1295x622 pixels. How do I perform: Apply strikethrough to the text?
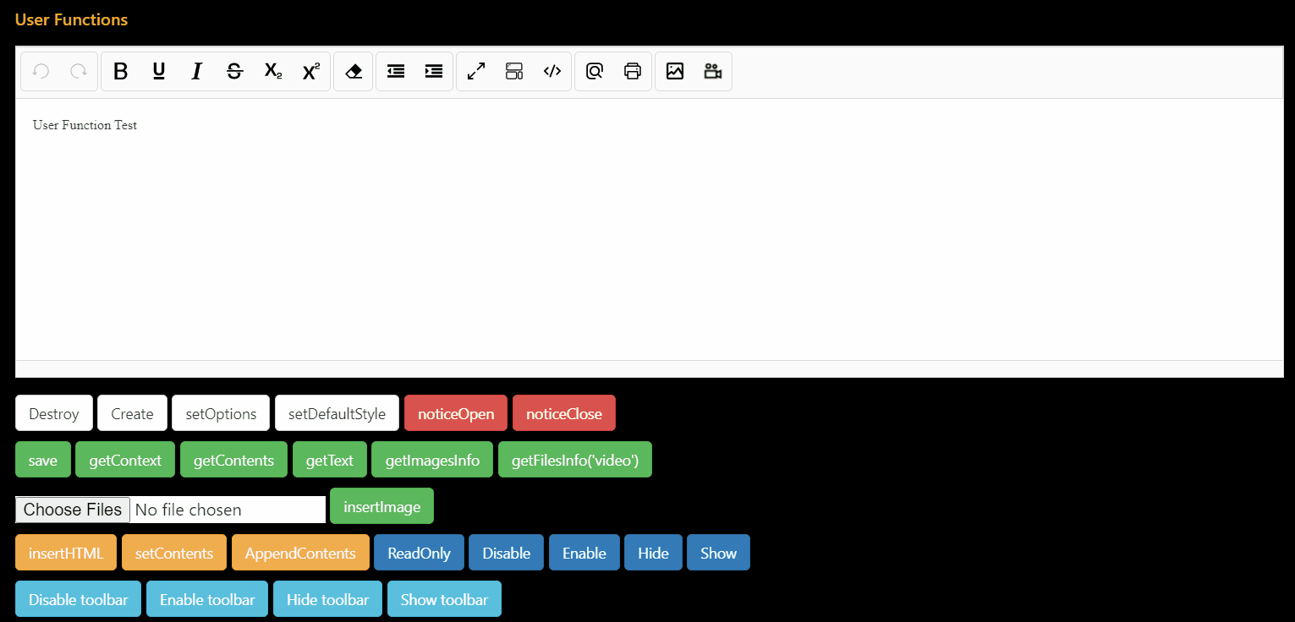tap(234, 71)
